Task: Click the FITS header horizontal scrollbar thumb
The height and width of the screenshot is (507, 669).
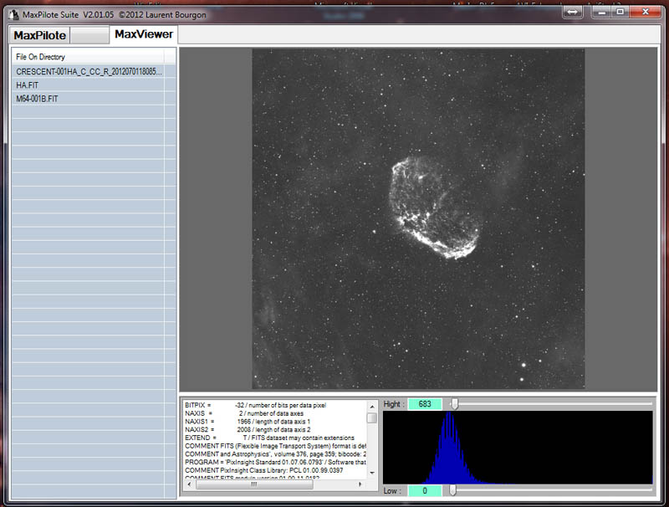Action: coord(254,484)
